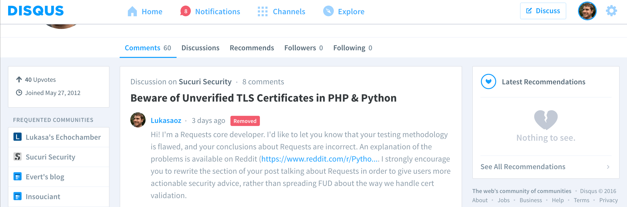This screenshot has width=627, height=207.
Task: Open the Followers tab
Action: (x=303, y=48)
